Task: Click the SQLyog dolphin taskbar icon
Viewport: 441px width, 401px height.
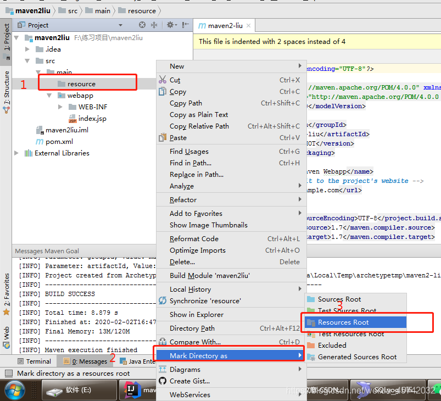Action: [364, 389]
